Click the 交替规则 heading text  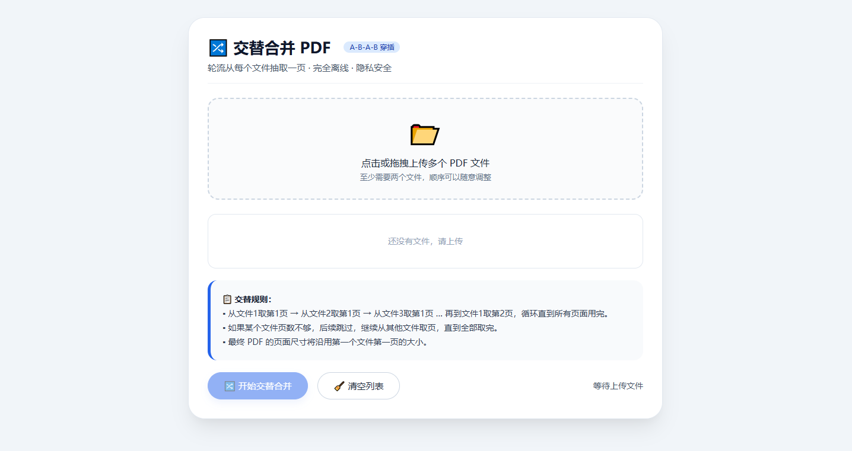[253, 299]
